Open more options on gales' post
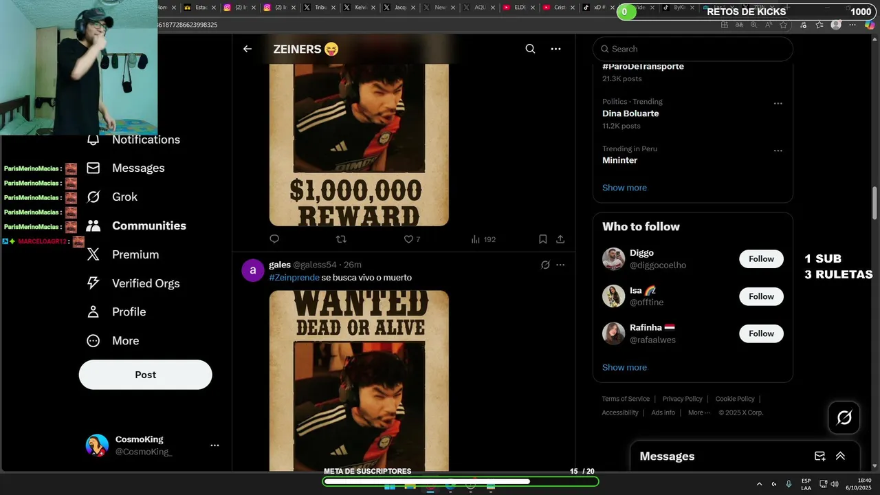Screen dimensions: 880x495 (x=560, y=265)
